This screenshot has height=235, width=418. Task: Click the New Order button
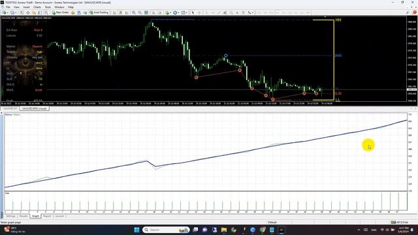(60, 12)
